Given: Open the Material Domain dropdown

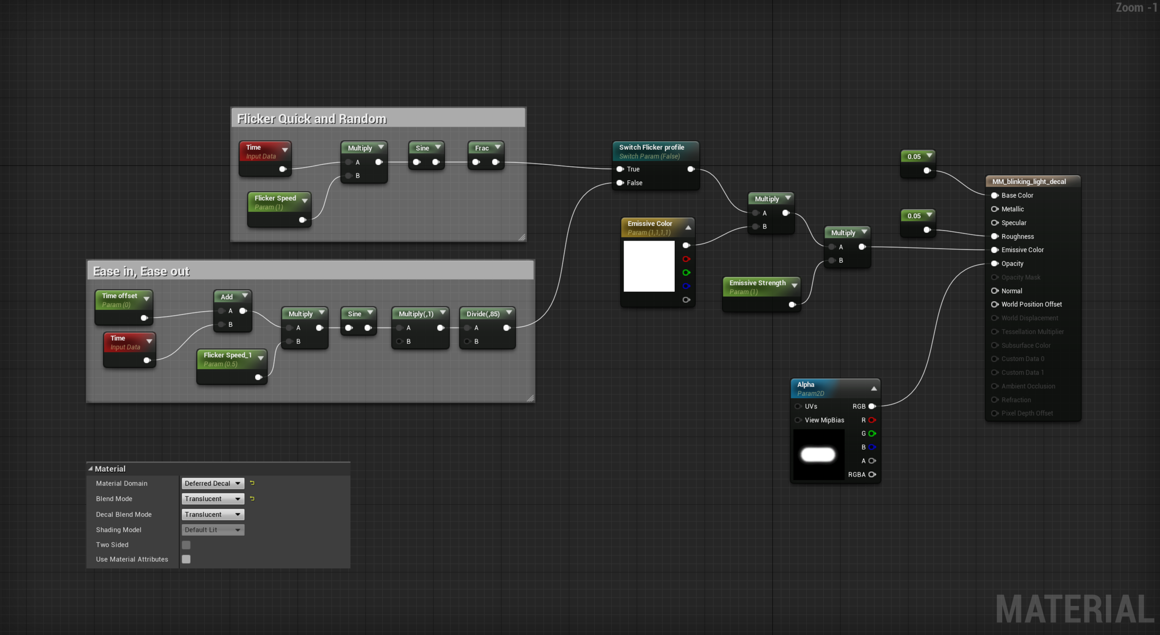Looking at the screenshot, I should [x=213, y=483].
